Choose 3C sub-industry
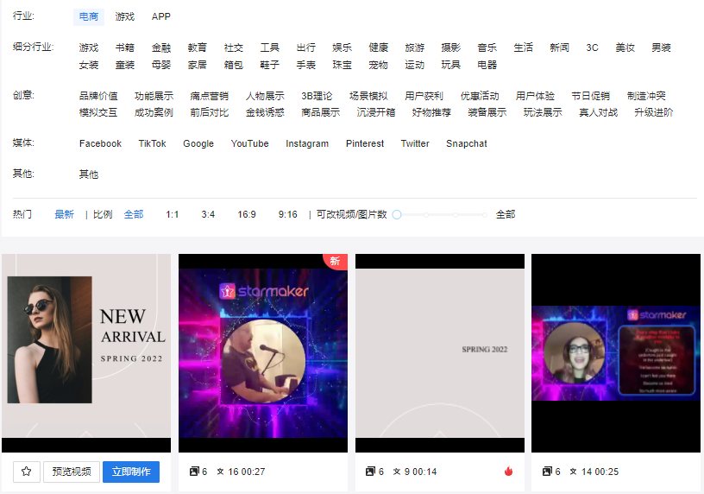The width and height of the screenshot is (704, 494). click(x=592, y=47)
